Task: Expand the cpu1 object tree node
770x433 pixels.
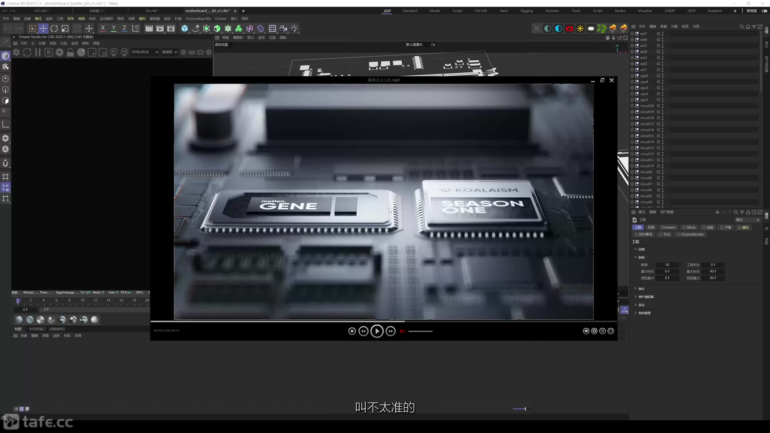Action: [632, 100]
